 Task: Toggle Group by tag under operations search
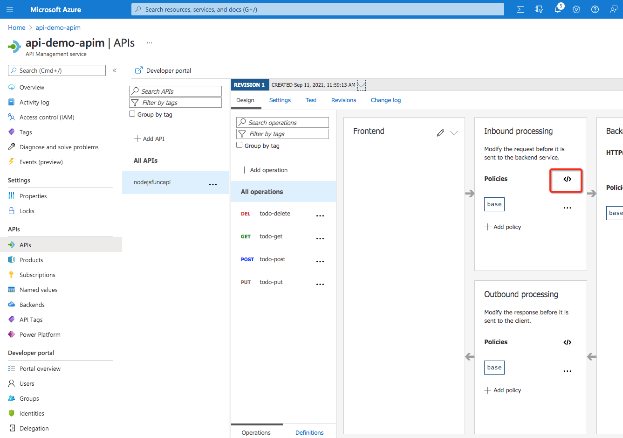[x=240, y=145]
